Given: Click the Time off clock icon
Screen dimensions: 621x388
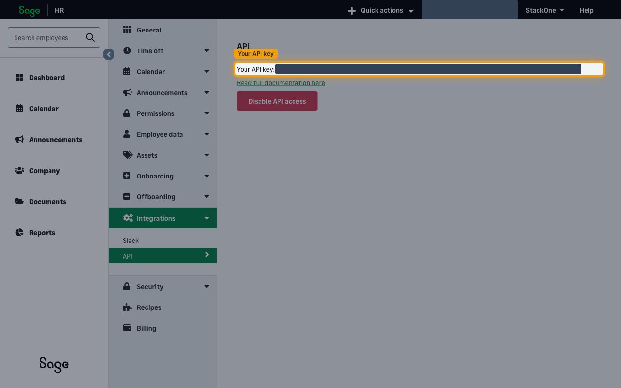Looking at the screenshot, I should click(127, 51).
